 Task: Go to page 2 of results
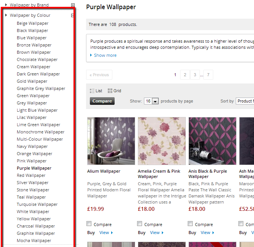coord(185,75)
